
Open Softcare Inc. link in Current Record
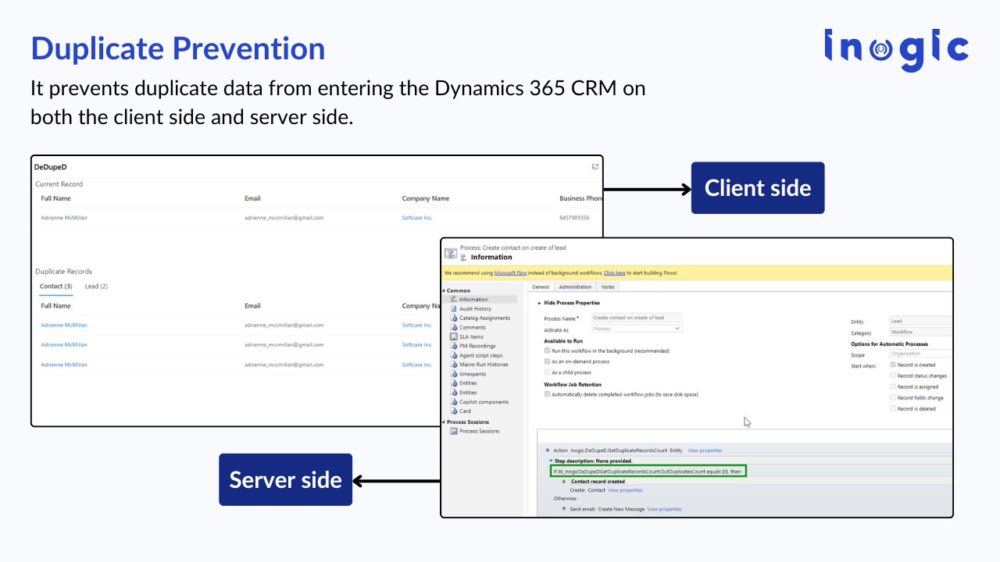(417, 218)
